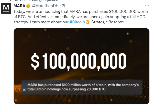Open the post via the 2h timestamp

coord(64,6)
